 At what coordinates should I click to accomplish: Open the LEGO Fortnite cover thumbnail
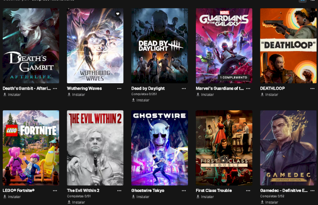(x=31, y=148)
